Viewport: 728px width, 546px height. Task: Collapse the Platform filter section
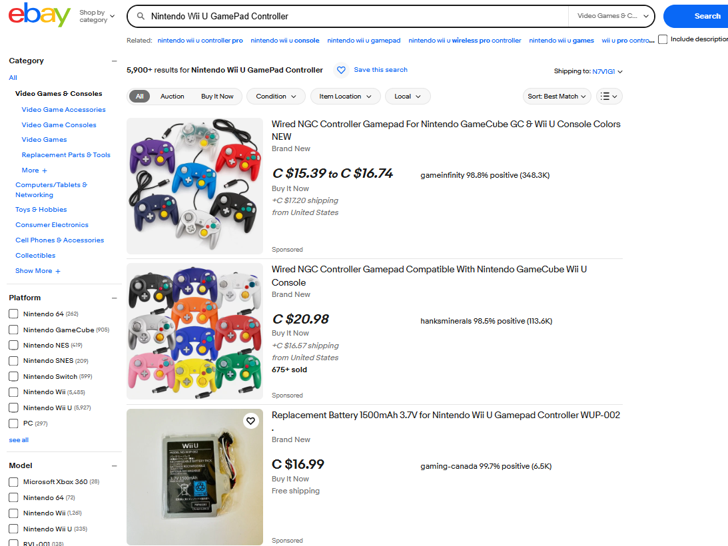[x=114, y=298]
